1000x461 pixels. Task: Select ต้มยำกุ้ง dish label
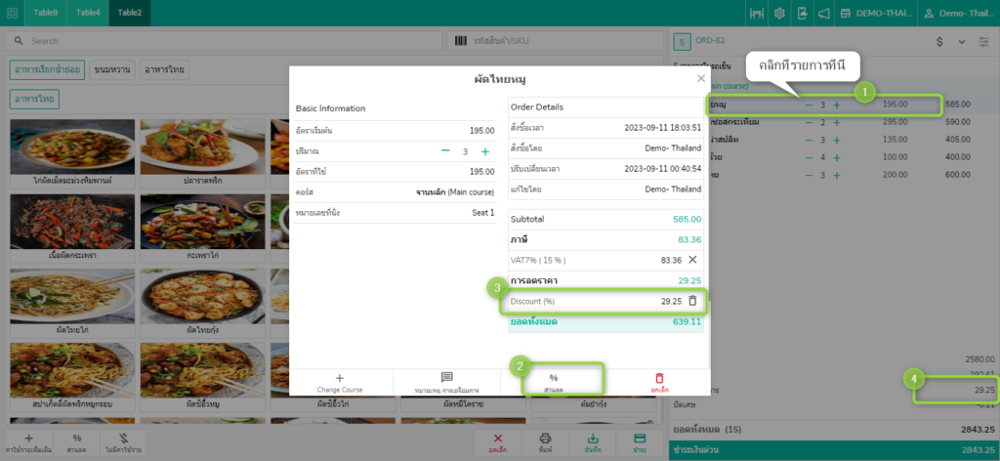tap(594, 403)
